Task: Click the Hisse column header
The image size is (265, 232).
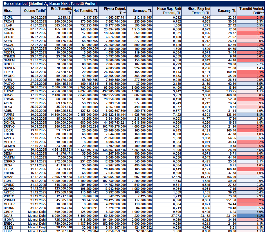Action: (x=12, y=11)
